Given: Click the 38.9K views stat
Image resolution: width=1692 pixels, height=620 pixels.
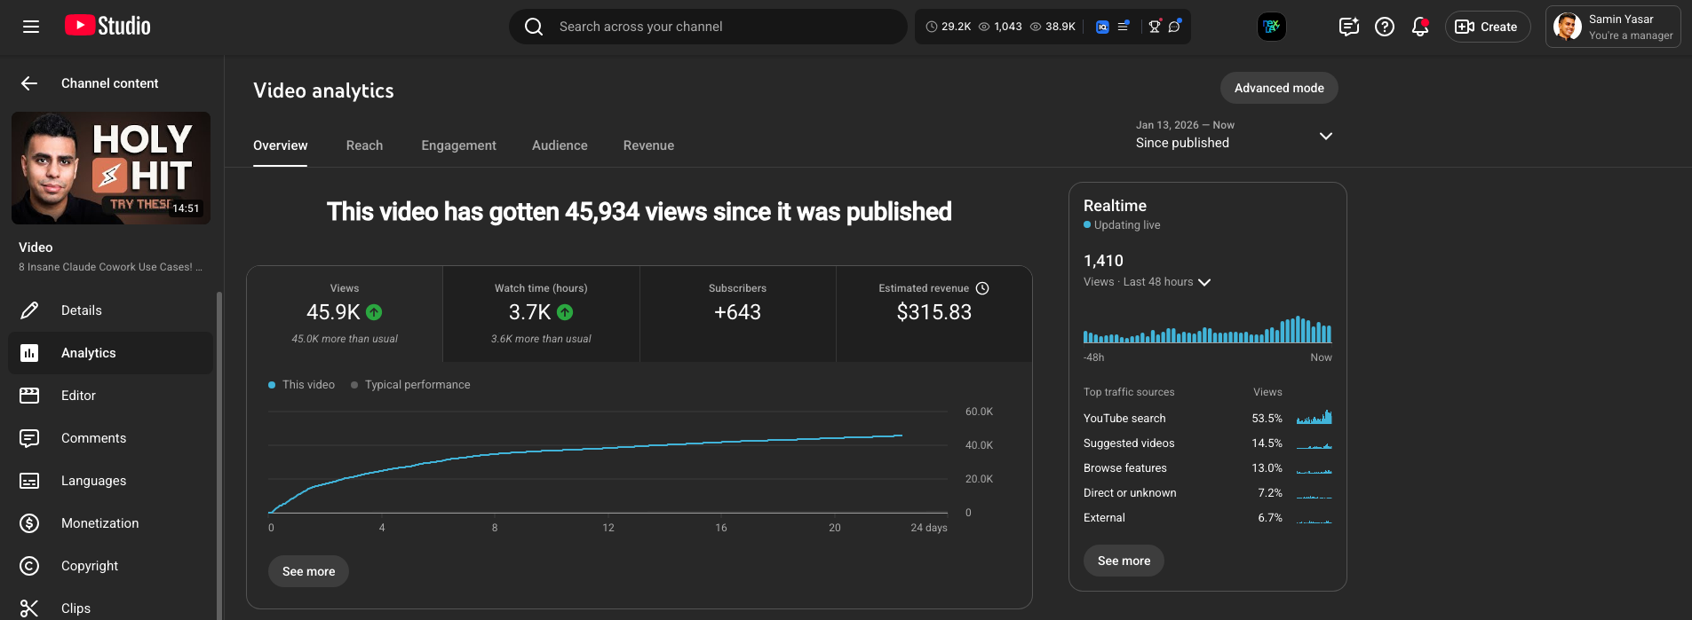Looking at the screenshot, I should [x=1053, y=27].
